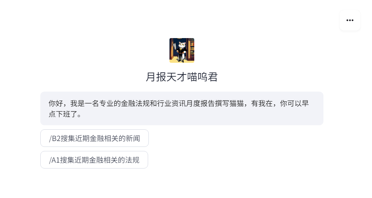Select the /B2 finance news suggestion
The image size is (372, 198).
[x=94, y=138]
